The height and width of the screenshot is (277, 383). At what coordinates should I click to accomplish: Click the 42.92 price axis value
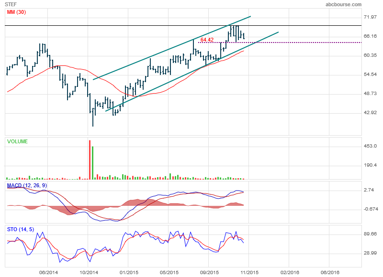[x=371, y=113]
